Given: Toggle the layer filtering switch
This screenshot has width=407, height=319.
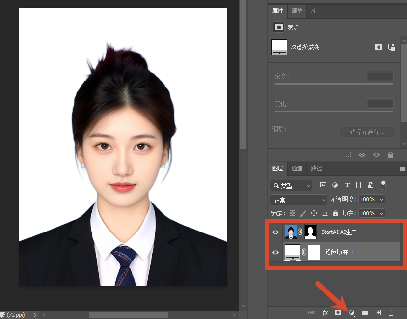Looking at the screenshot, I should pyautogui.click(x=383, y=185).
